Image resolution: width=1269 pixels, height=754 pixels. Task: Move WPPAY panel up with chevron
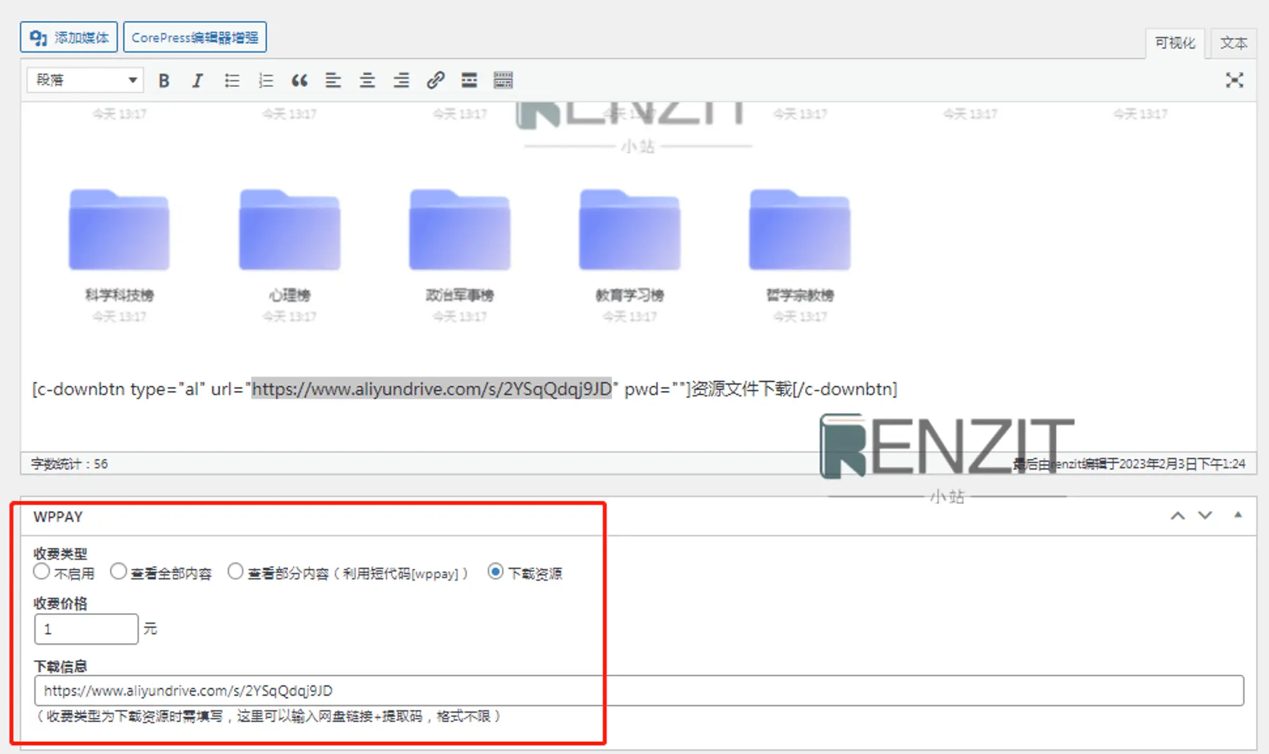(x=1178, y=516)
